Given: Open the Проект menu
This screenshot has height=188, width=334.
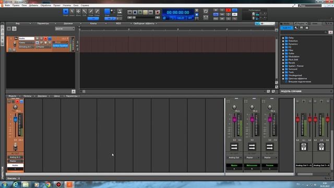Looking at the screenshot, I should pyautogui.click(x=57, y=5).
